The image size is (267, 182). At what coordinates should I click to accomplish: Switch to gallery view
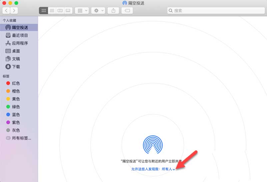tap(68, 11)
